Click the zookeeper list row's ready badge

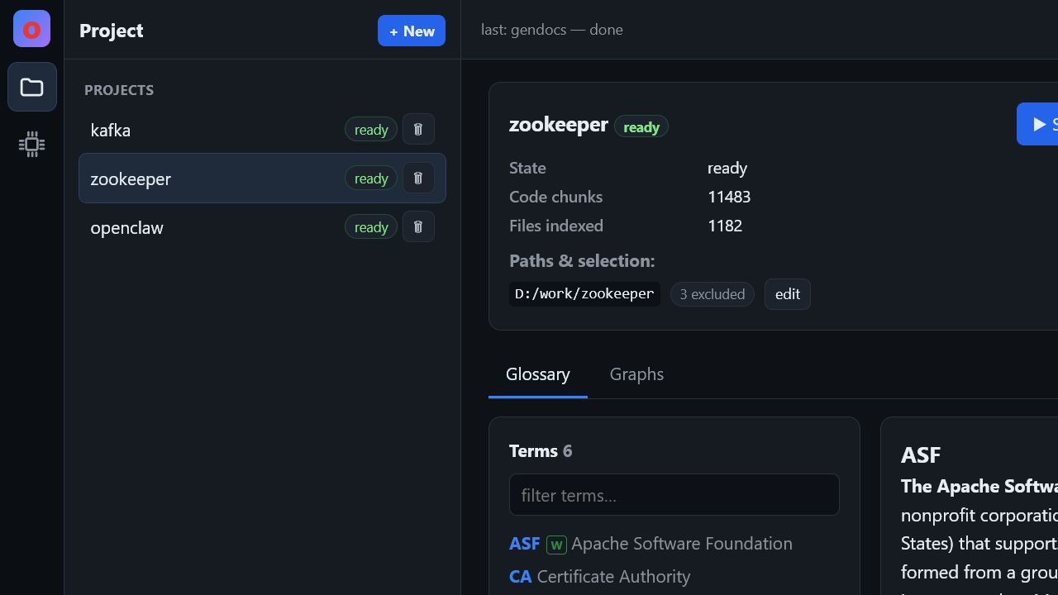371,178
